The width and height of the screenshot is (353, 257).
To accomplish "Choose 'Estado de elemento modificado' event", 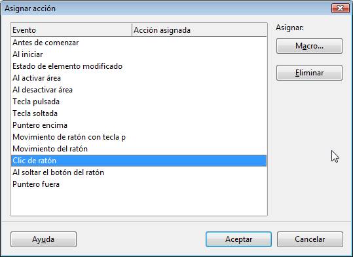I will pos(139,66).
